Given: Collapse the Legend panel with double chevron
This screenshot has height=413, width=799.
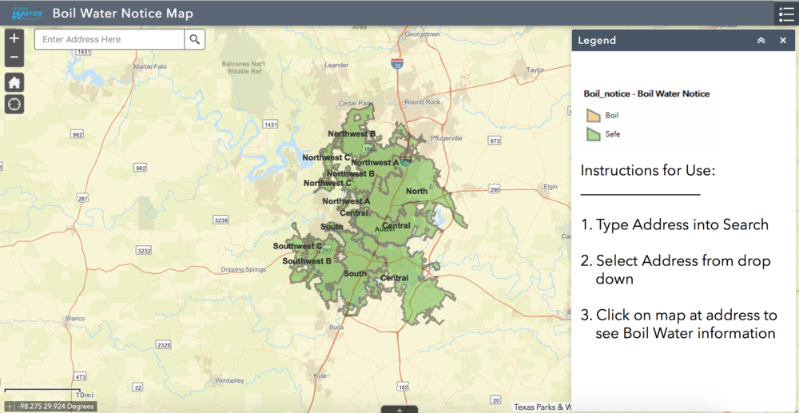Looking at the screenshot, I should (761, 41).
